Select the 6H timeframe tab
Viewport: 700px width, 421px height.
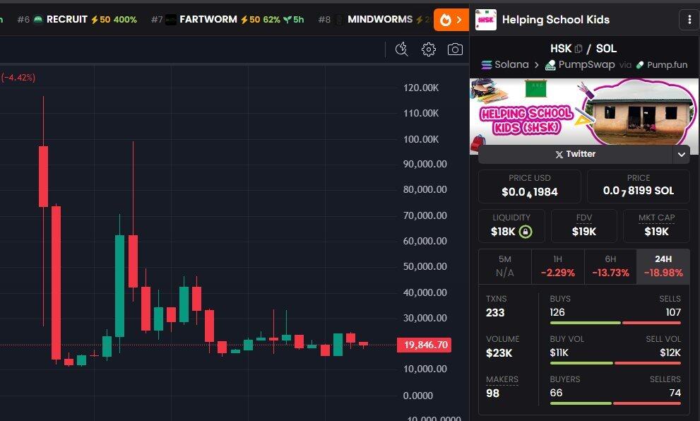click(x=610, y=266)
